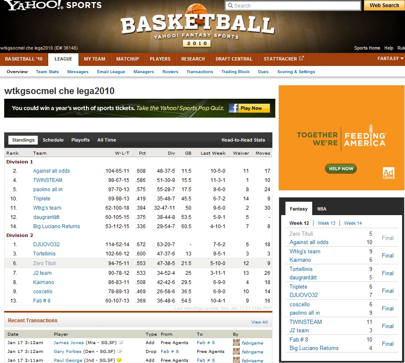Switch to the Schedule tab
This screenshot has height=363, width=405.
pos(53,140)
